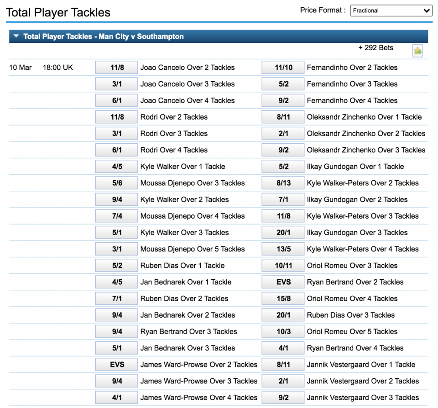
Task: Pick 7/1 Ilkay Gundogan Over 2 Tackles
Action: pyautogui.click(x=283, y=199)
